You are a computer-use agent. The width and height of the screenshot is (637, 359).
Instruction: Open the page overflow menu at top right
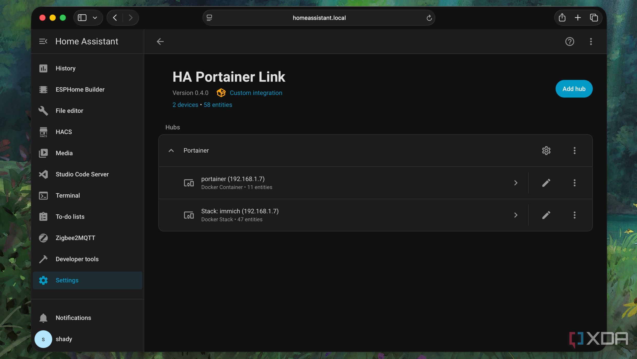[591, 42]
